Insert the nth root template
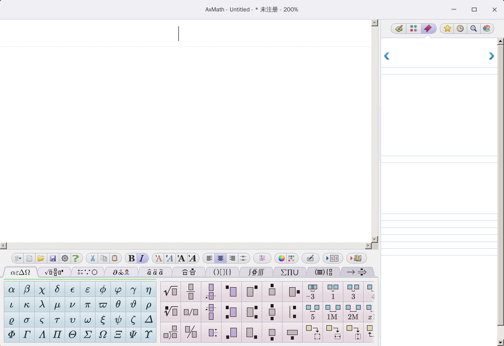The image size is (504, 346). [x=170, y=312]
